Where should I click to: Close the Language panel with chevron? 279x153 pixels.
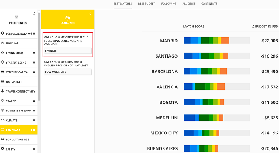coord(90,14)
